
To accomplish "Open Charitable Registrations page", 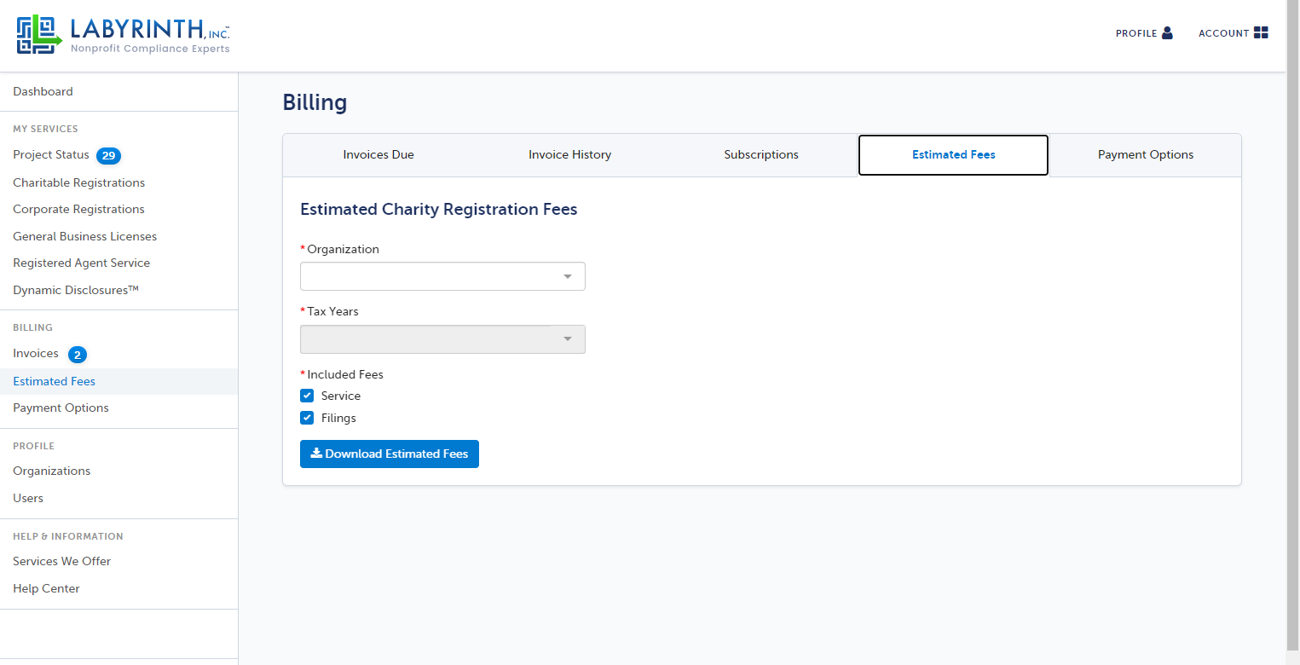I will (x=78, y=182).
